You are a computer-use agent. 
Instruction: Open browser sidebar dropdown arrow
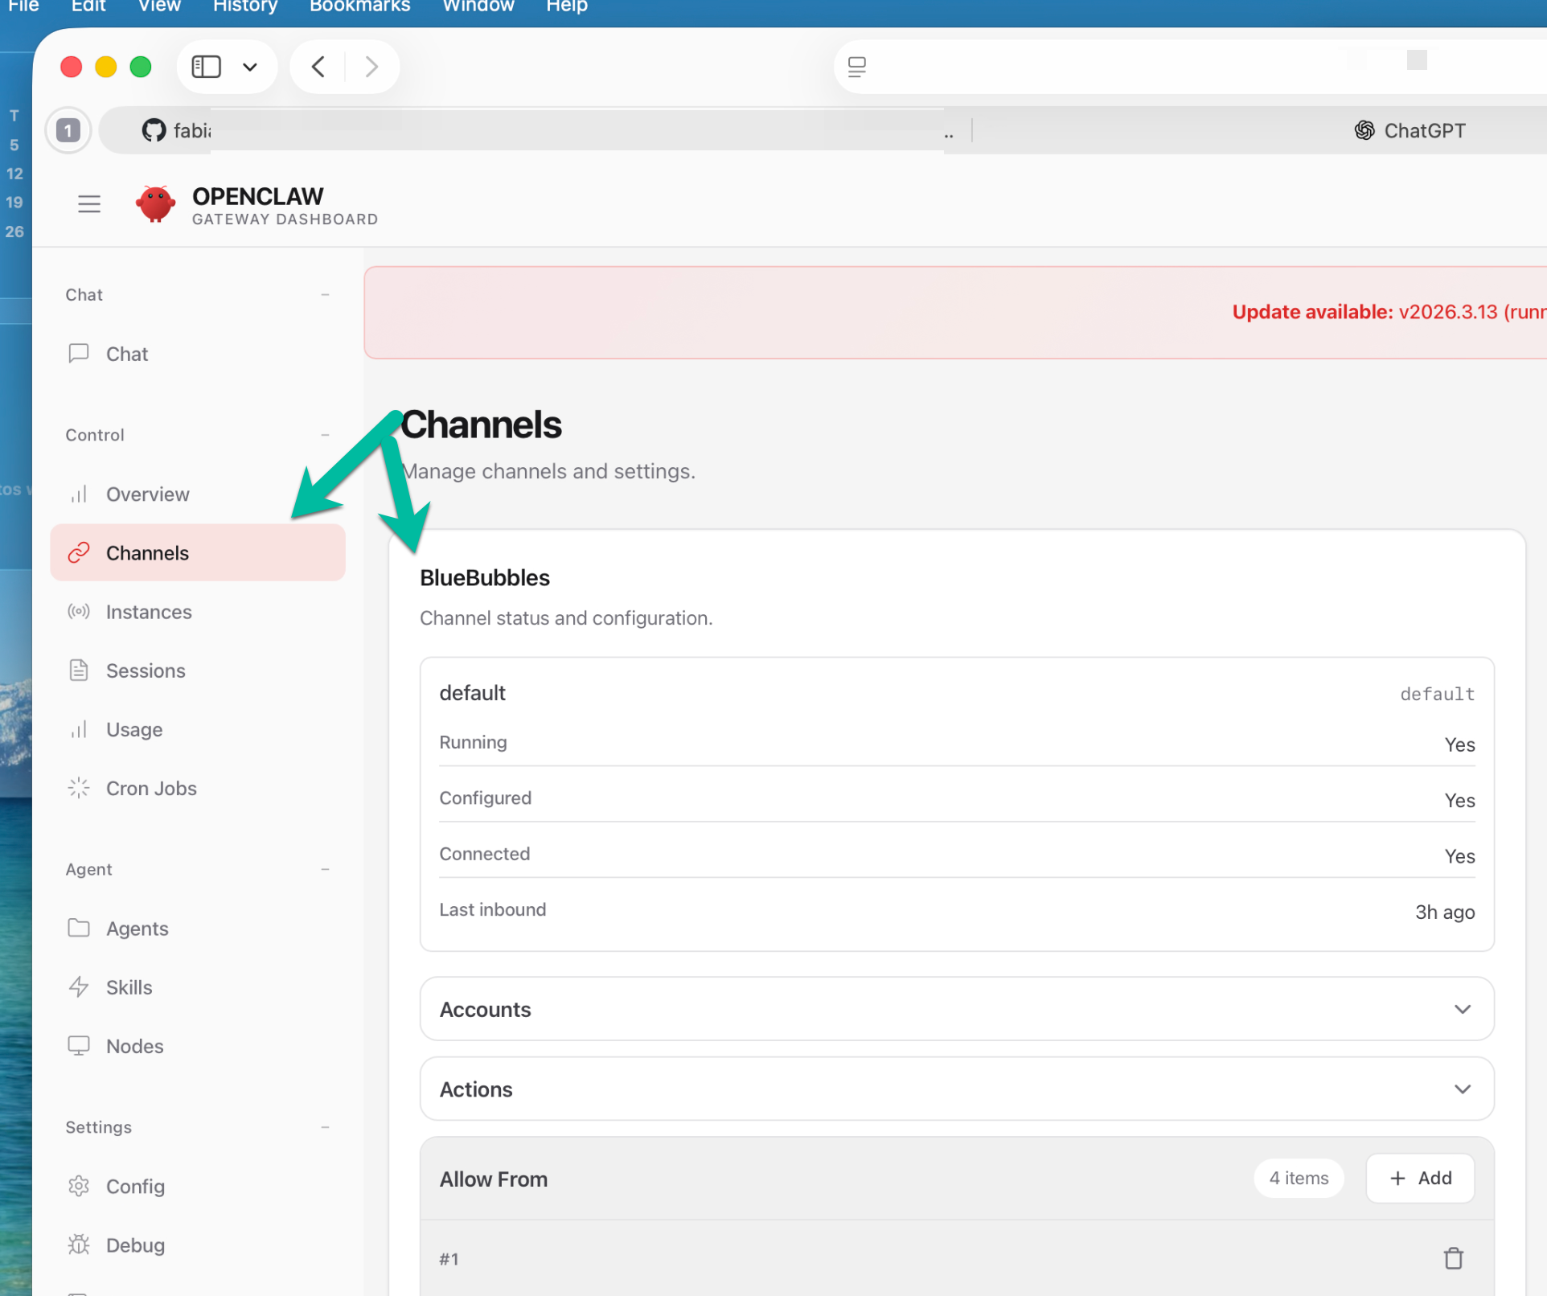coord(250,67)
